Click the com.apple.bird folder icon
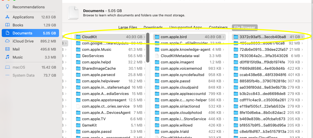 click(157, 37)
